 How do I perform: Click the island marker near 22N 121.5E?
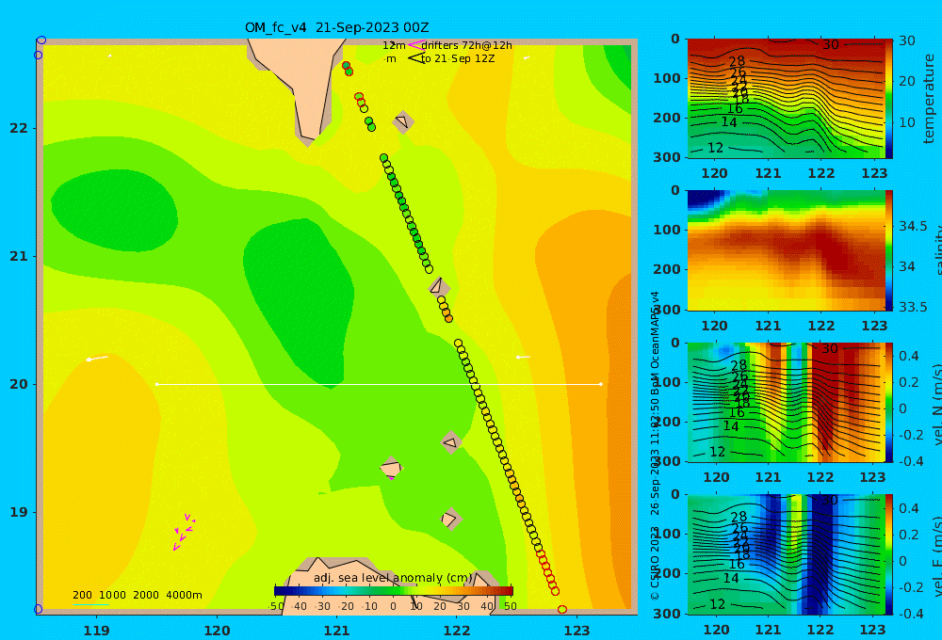tap(403, 121)
